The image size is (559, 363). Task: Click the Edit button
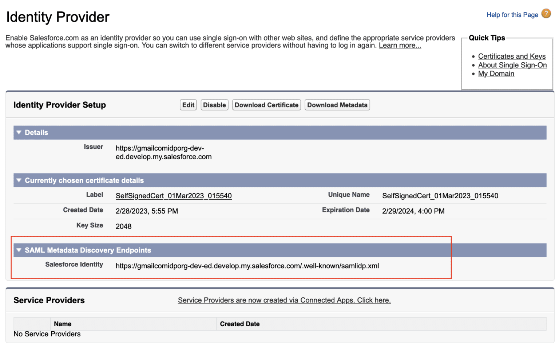[188, 105]
